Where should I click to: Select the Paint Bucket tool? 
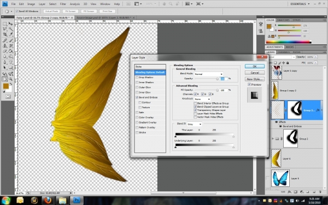click(11, 51)
